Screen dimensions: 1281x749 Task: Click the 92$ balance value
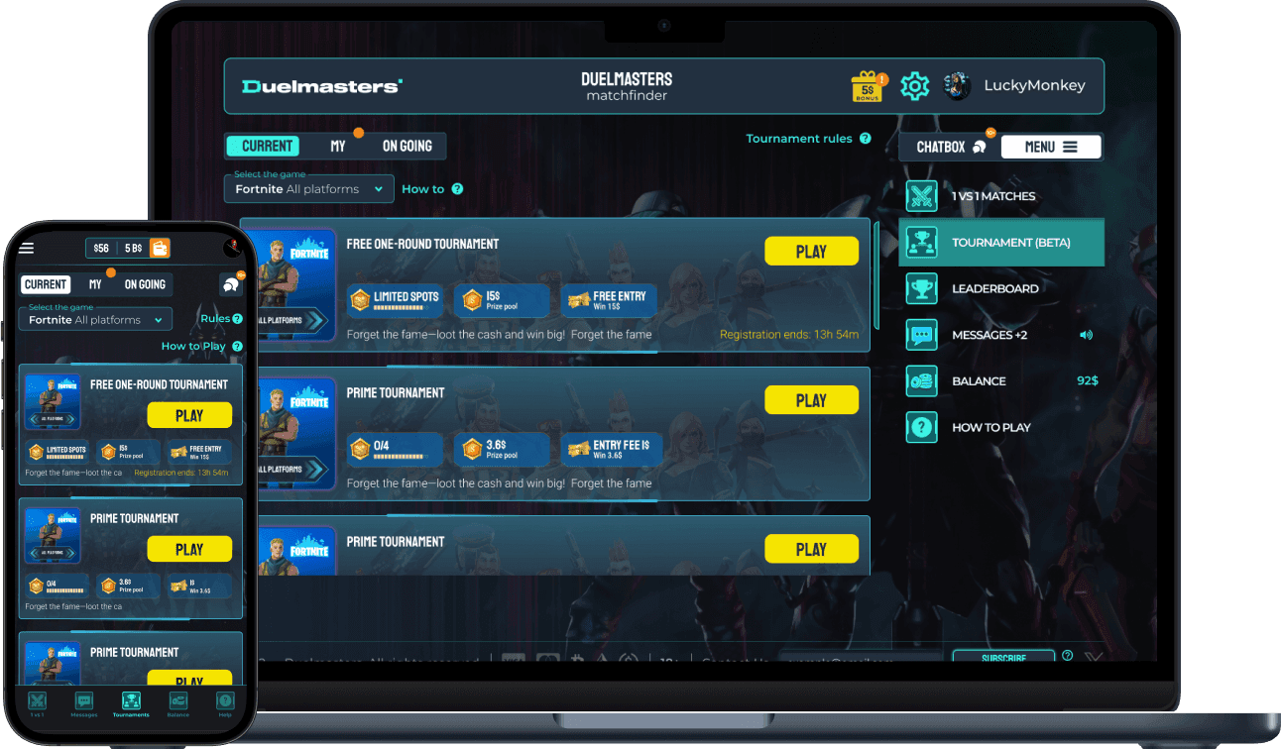pos(1088,381)
